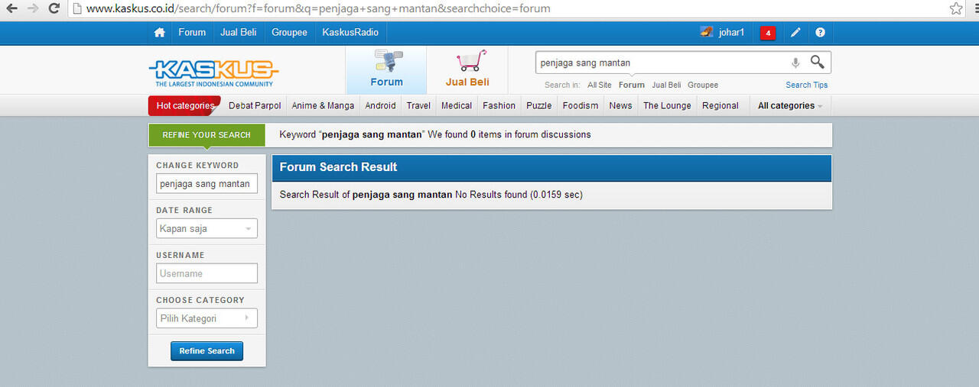Click the Kaskus logo

(213, 73)
